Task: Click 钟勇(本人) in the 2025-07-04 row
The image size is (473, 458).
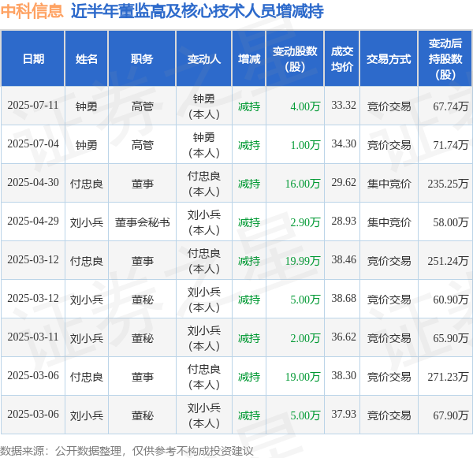Action: pyautogui.click(x=204, y=145)
